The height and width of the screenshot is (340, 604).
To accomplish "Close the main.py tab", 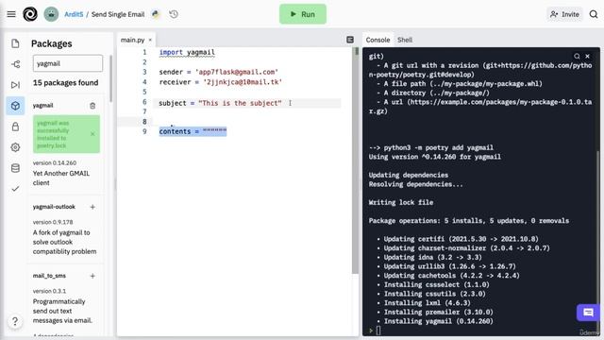I will click(150, 40).
